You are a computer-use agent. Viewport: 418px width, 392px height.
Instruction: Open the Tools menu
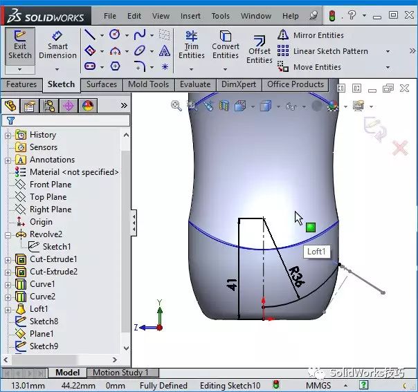click(221, 16)
